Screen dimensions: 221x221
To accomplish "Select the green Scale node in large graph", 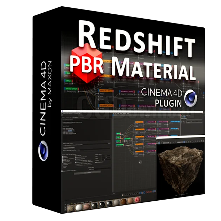I will pyautogui.click(x=68, y=73).
